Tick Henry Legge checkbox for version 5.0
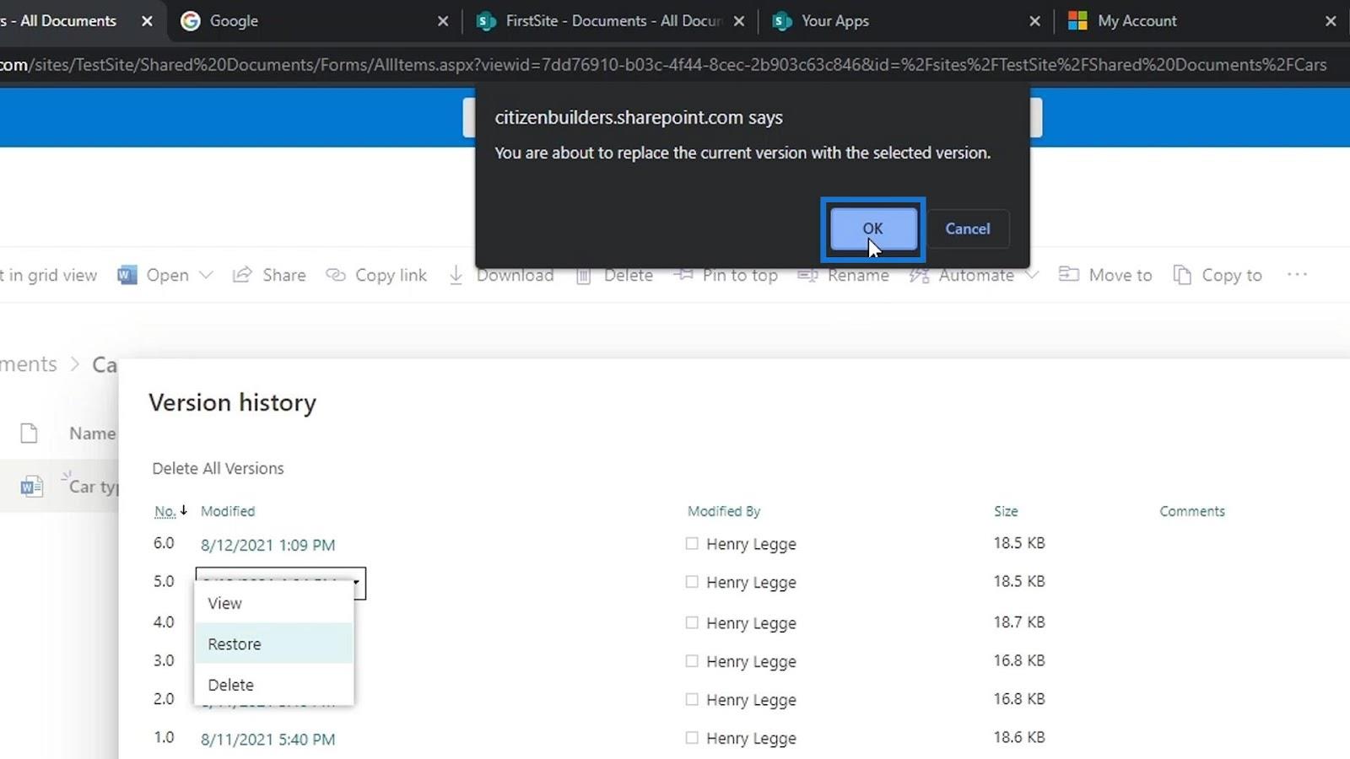The width and height of the screenshot is (1350, 759). [692, 582]
